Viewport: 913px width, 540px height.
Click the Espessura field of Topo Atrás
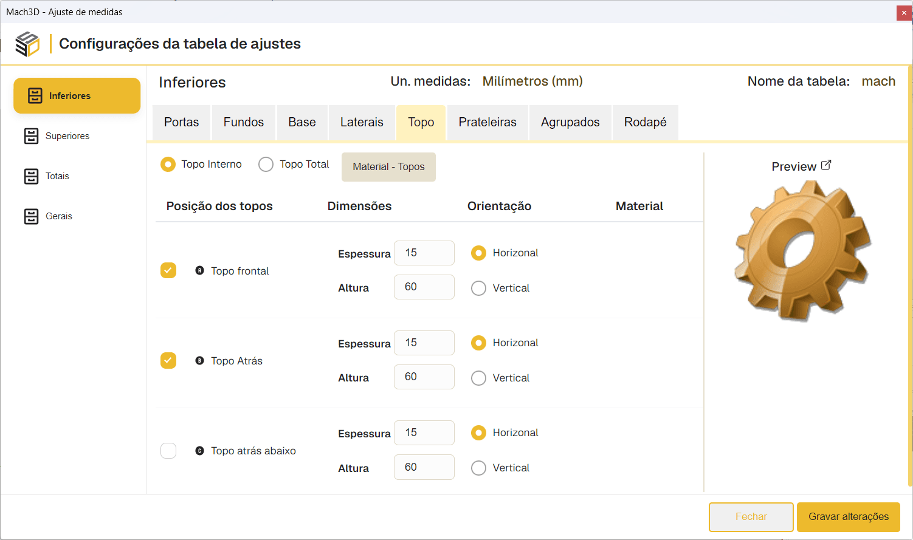point(424,343)
